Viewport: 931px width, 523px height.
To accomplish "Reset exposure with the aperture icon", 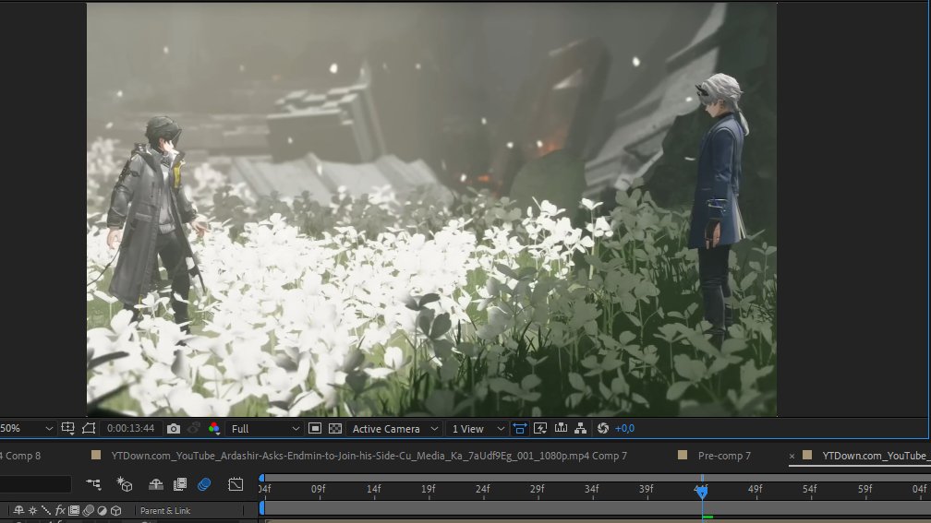I will 603,428.
